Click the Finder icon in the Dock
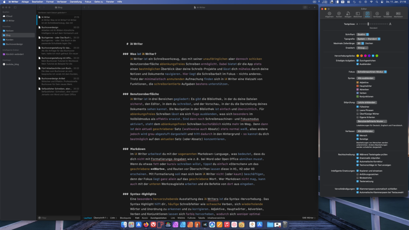Image resolution: width=409 pixels, height=230 pixels. pyautogui.click(x=124, y=224)
